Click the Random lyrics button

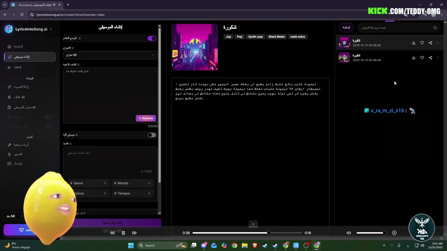pos(146,118)
